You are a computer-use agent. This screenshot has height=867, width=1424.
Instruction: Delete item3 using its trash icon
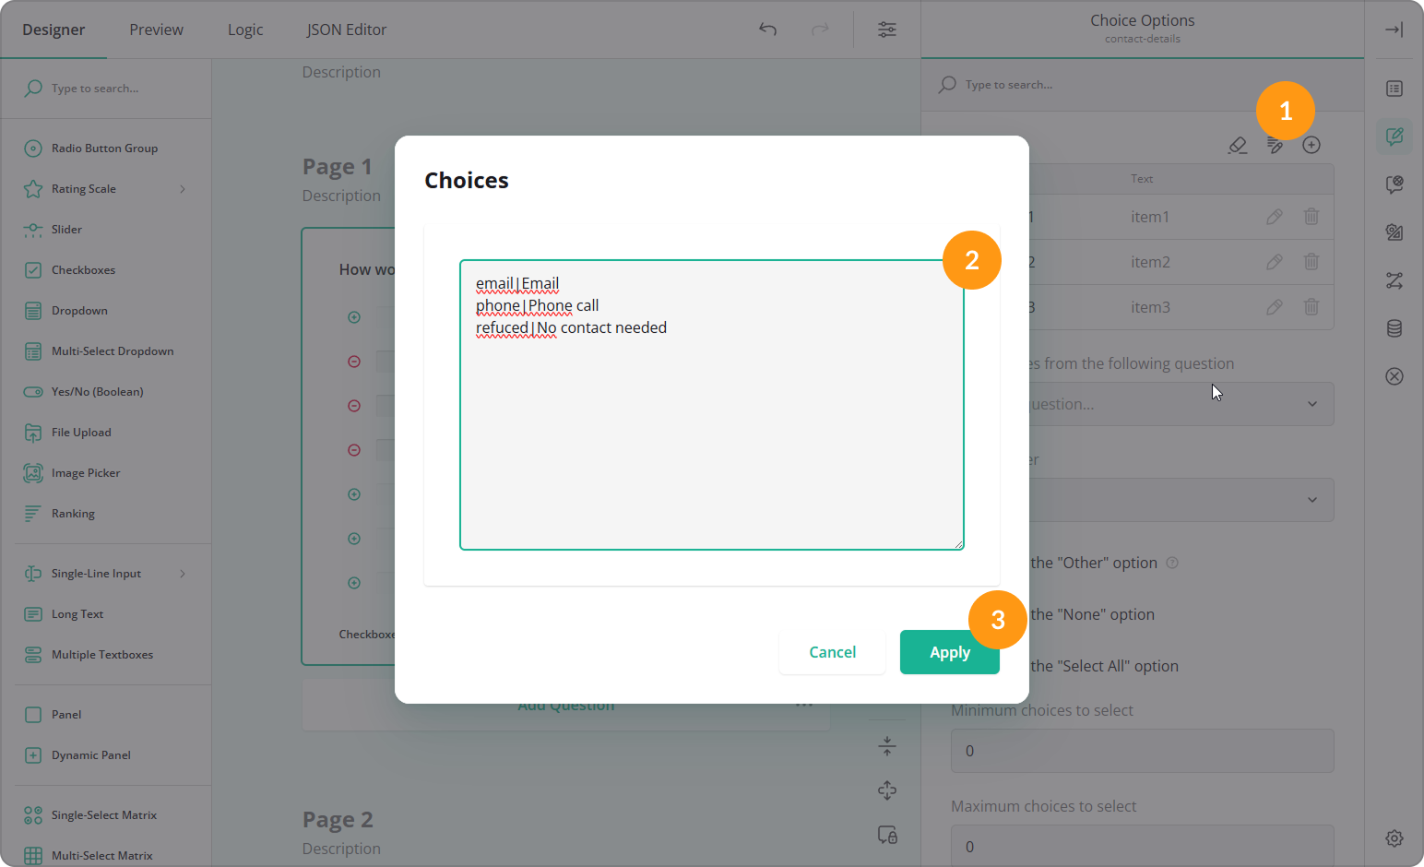click(1311, 307)
